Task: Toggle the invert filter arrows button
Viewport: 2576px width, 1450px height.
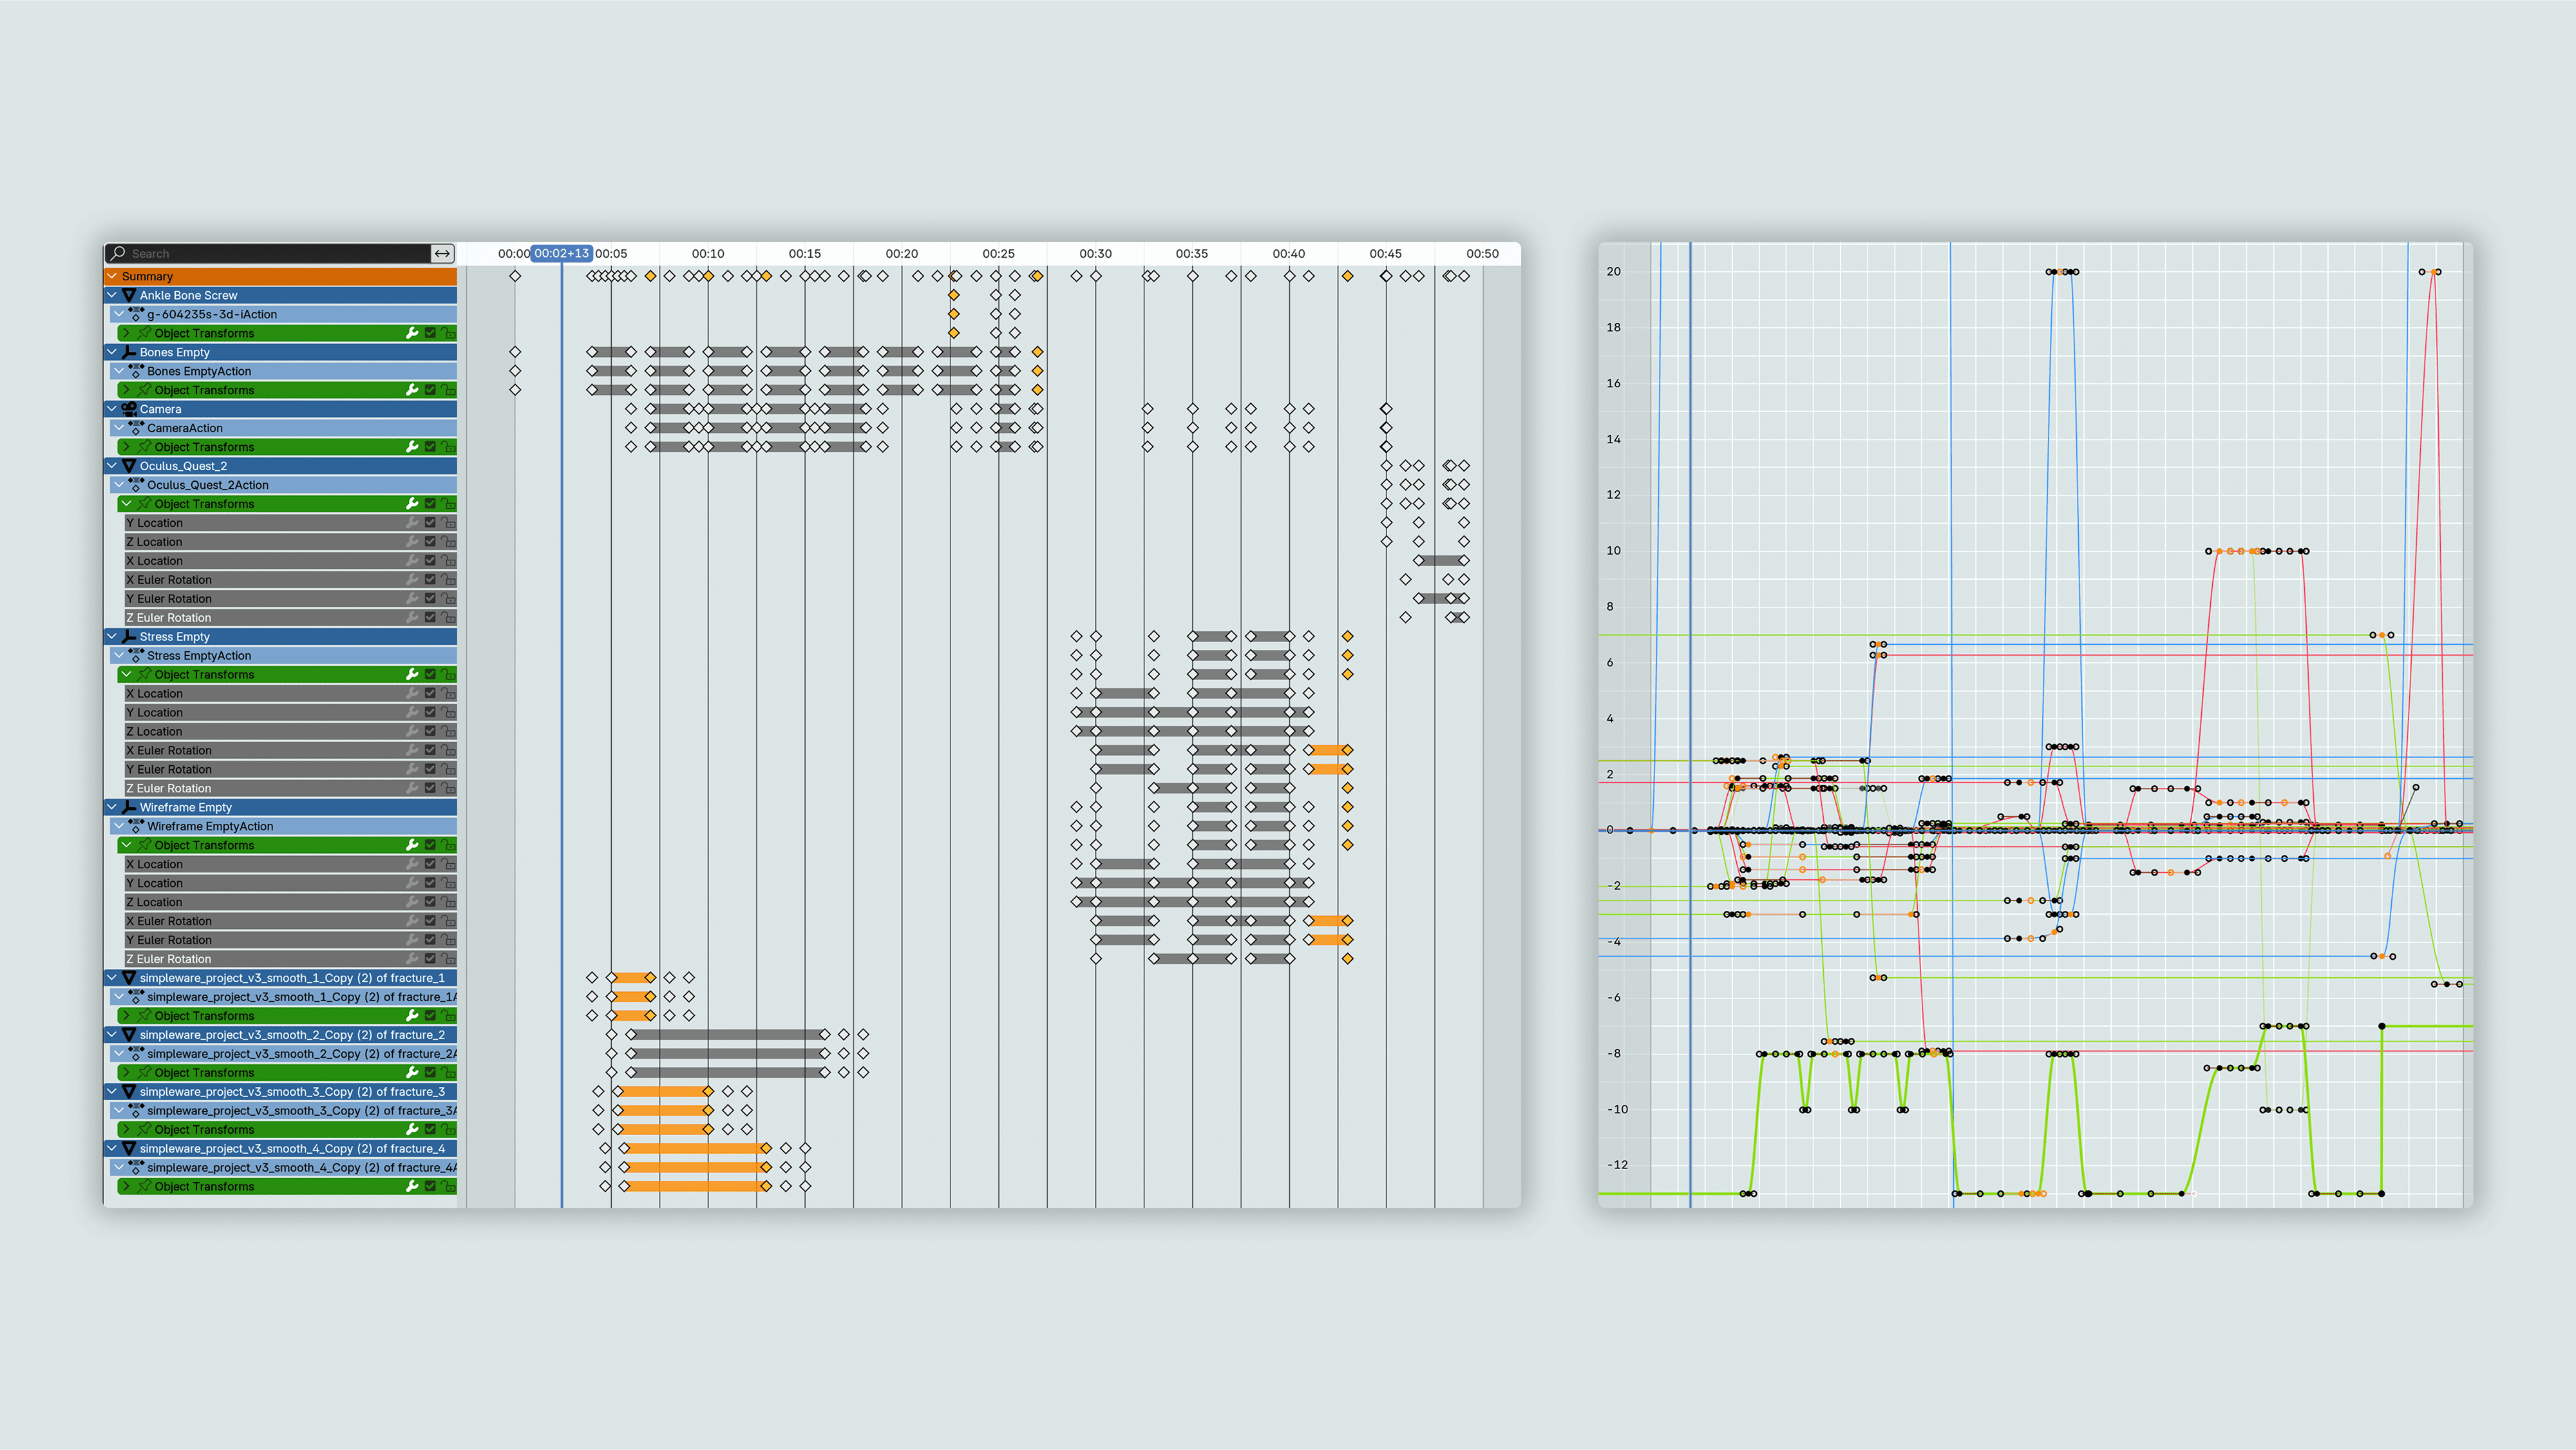Action: pos(442,253)
